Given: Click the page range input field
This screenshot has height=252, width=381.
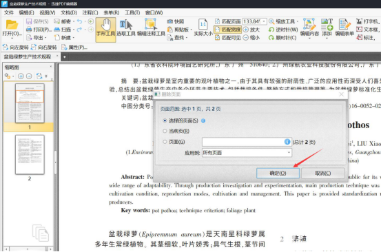Looking at the screenshot, I should 247,142.
